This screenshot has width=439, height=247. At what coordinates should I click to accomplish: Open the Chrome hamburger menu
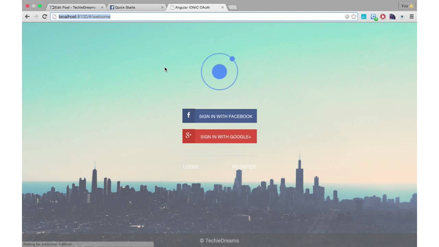pos(412,16)
